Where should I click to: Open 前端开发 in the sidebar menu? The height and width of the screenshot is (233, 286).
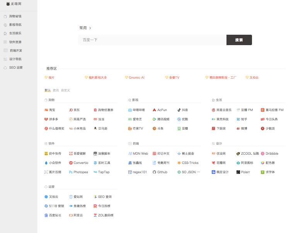click(16, 51)
